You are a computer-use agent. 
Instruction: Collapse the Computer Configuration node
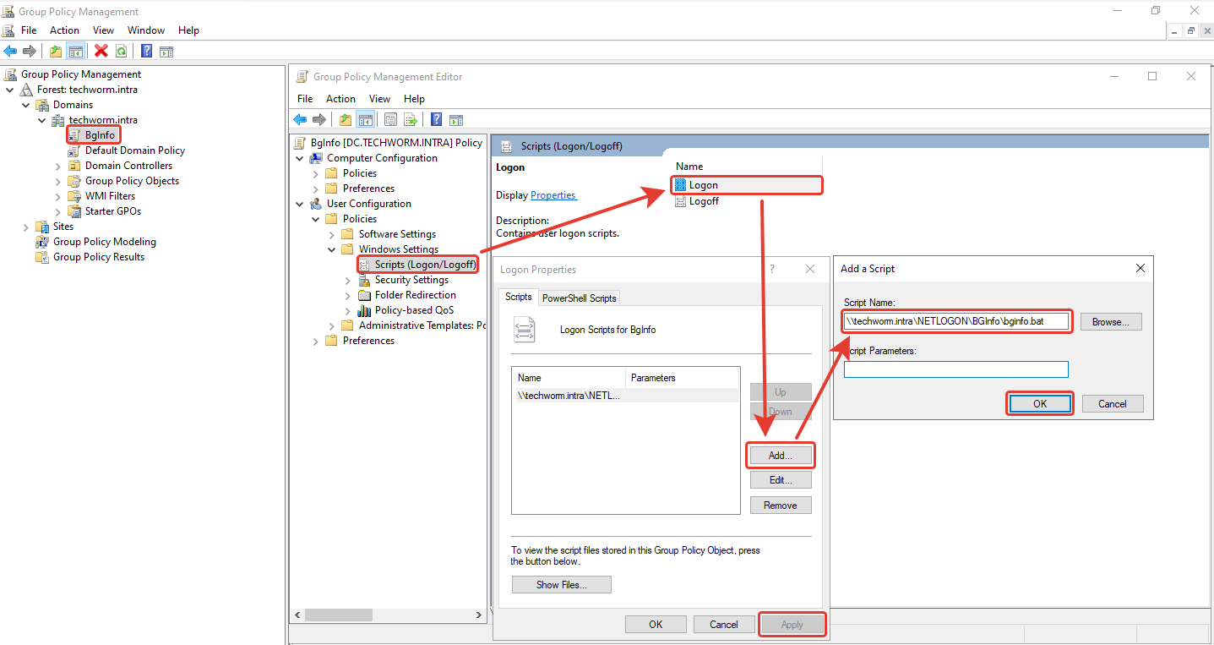coord(299,158)
